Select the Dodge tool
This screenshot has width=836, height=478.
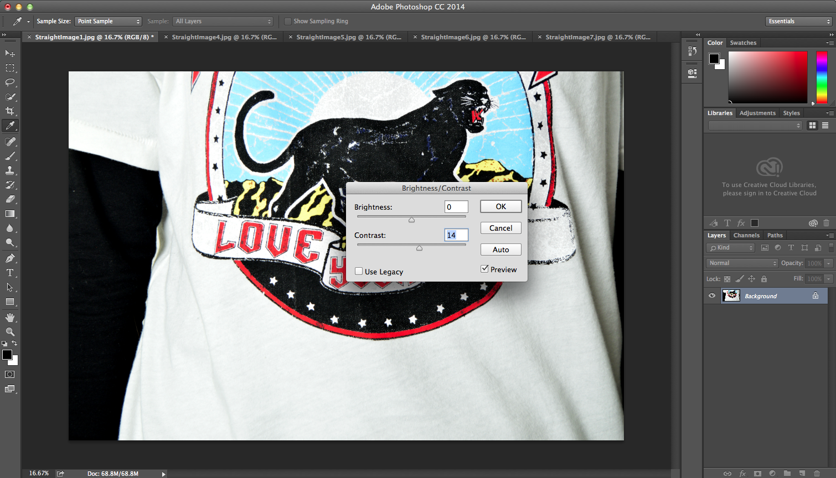click(10, 242)
